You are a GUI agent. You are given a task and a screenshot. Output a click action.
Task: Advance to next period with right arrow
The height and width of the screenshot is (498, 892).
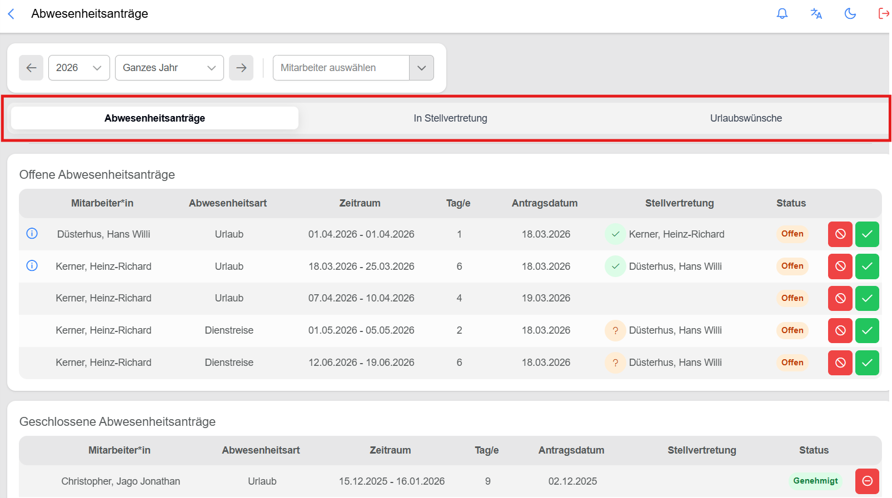pyautogui.click(x=241, y=68)
